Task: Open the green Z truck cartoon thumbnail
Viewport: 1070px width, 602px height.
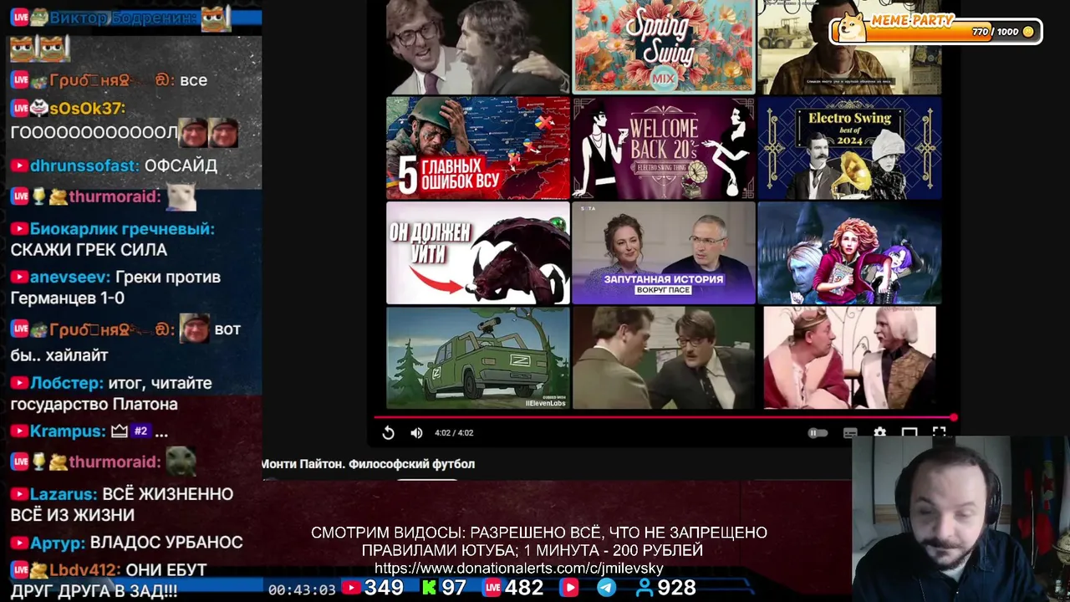Action: [478, 357]
